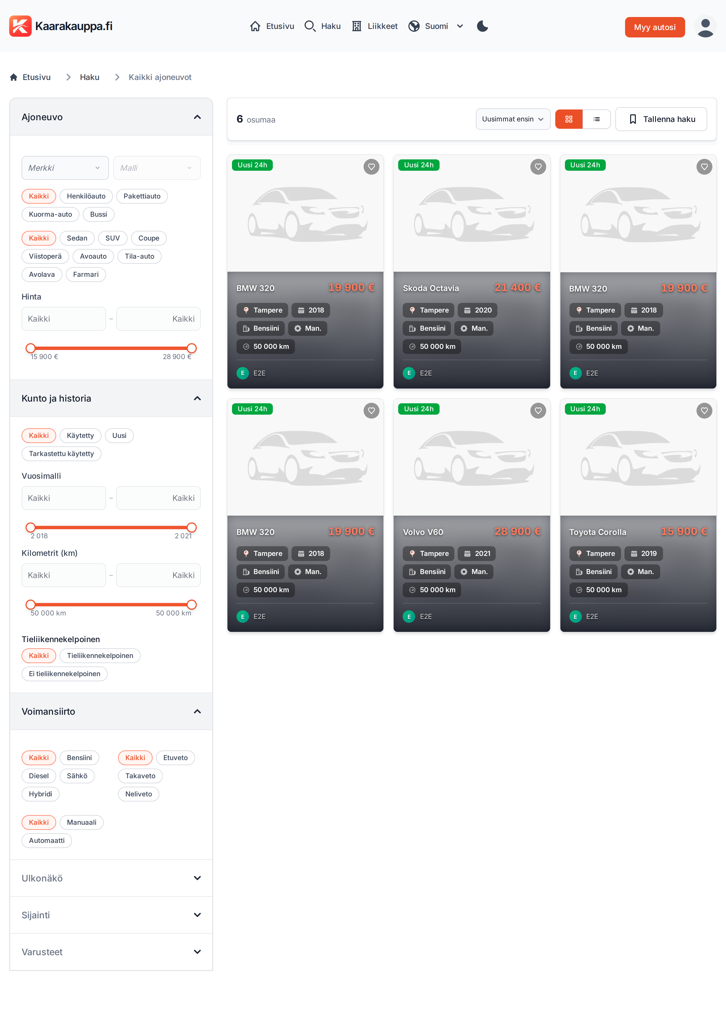Open the Skoda Octavia listing title

click(x=430, y=288)
